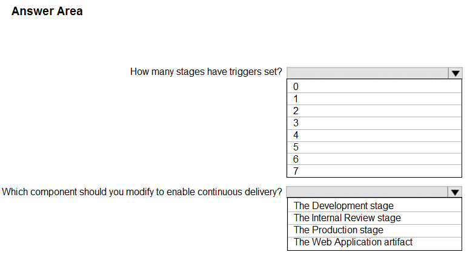The height and width of the screenshot is (255, 467).
Task: Click the Answer Area heading
Action: tap(47, 11)
